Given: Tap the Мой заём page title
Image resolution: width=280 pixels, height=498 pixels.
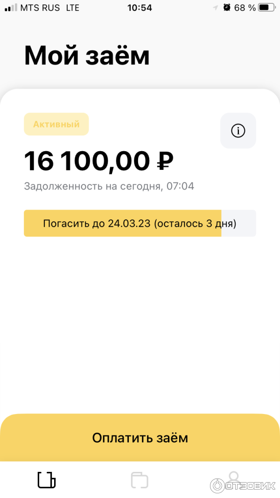Looking at the screenshot, I should [87, 56].
